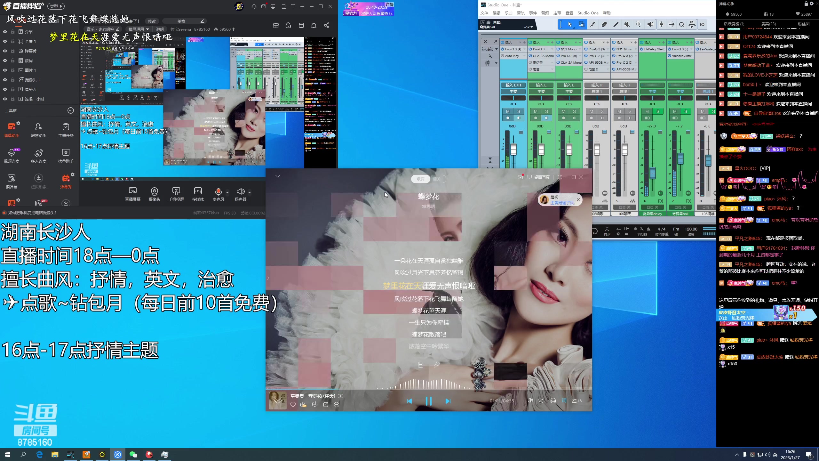Click the VIP download icon in music player
The image size is (819, 461).
pos(303,405)
